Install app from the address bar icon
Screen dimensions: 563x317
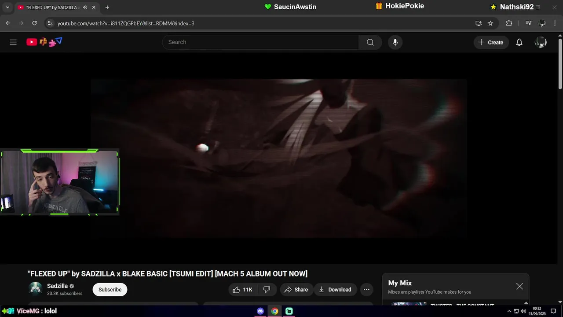pos(479,23)
